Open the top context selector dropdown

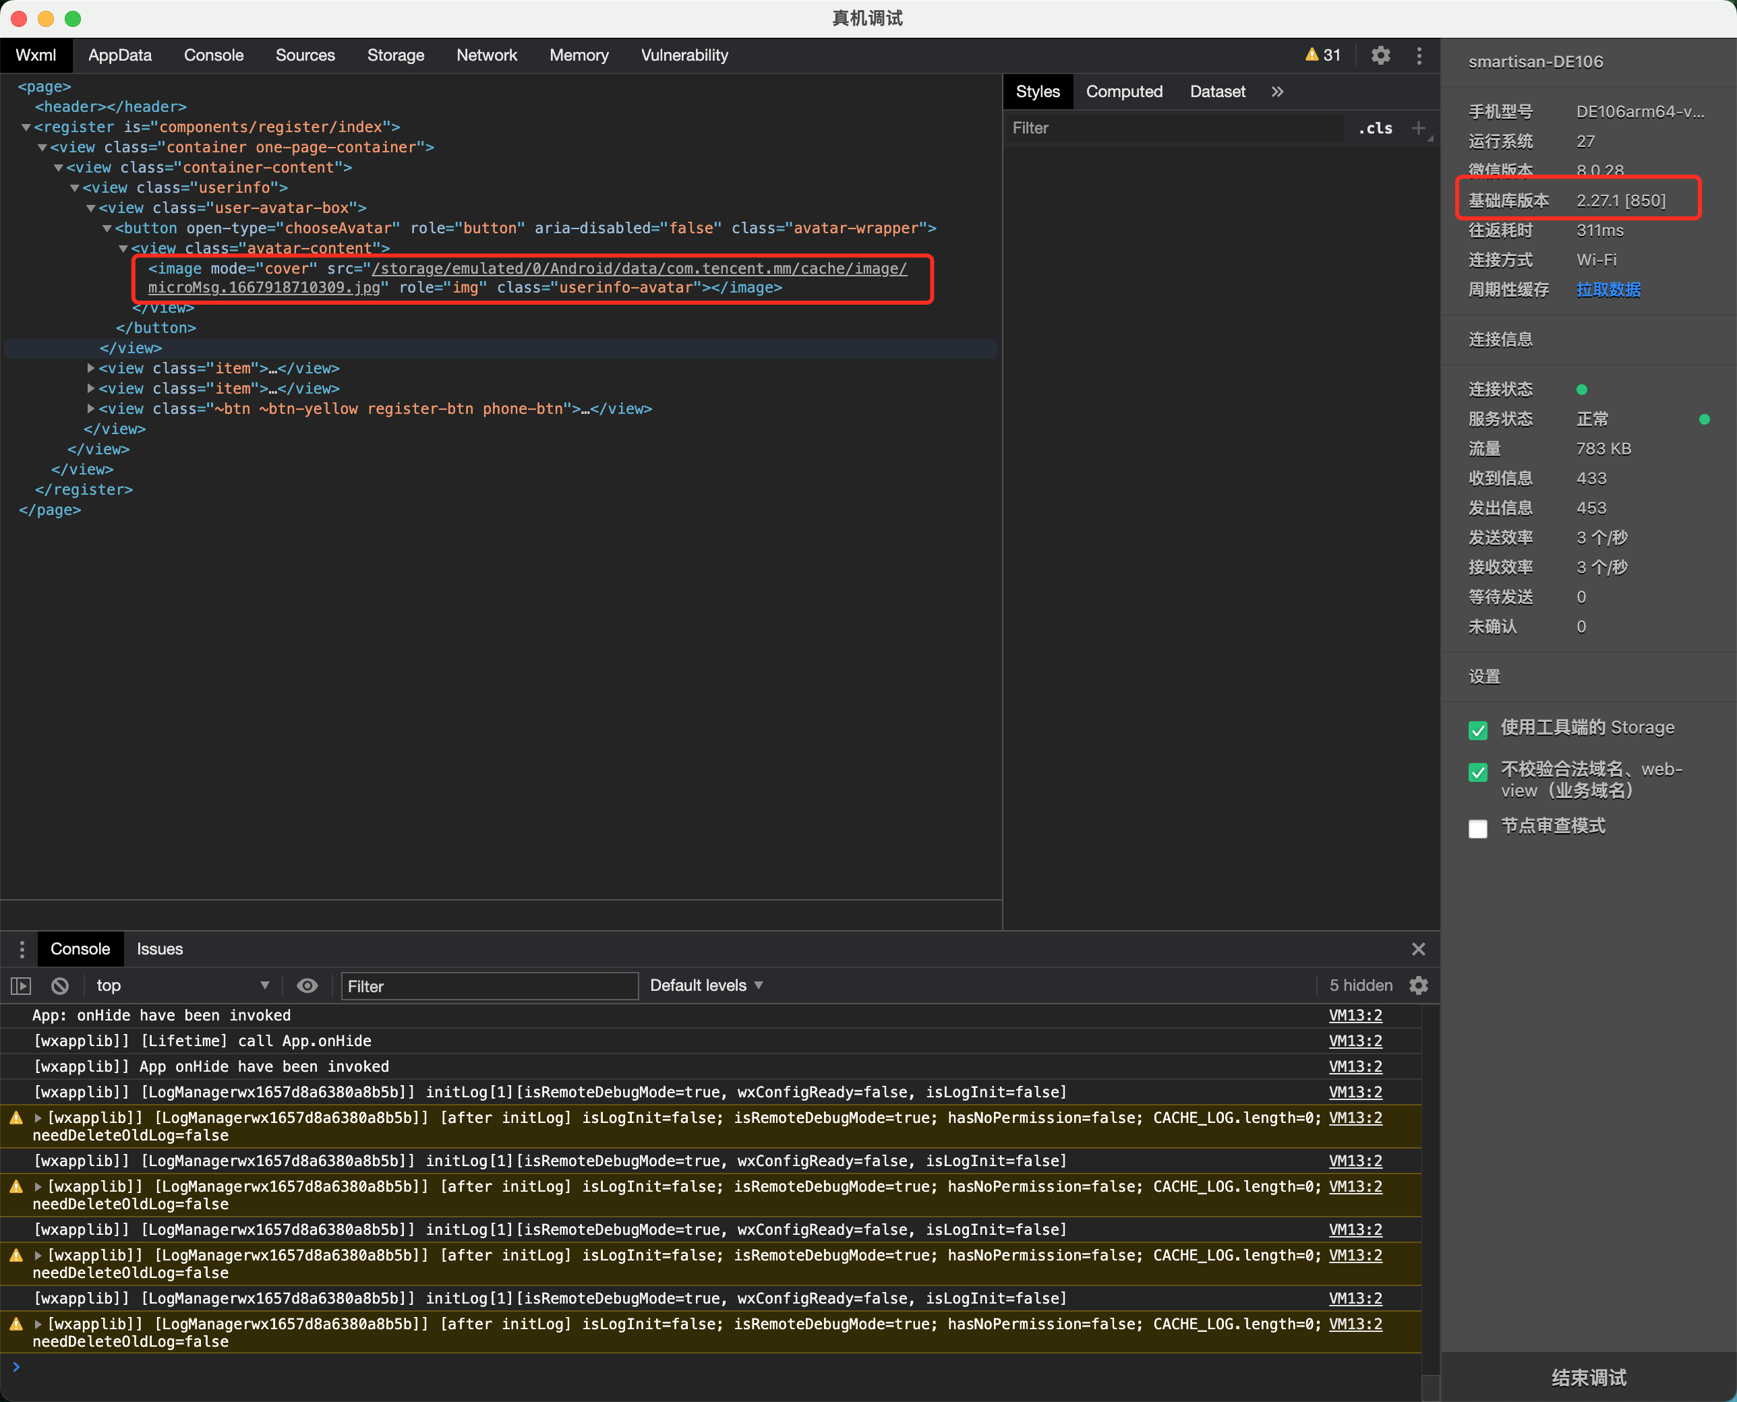click(182, 985)
